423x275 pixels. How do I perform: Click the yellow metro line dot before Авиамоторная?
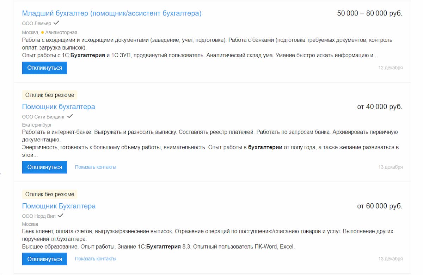point(43,32)
